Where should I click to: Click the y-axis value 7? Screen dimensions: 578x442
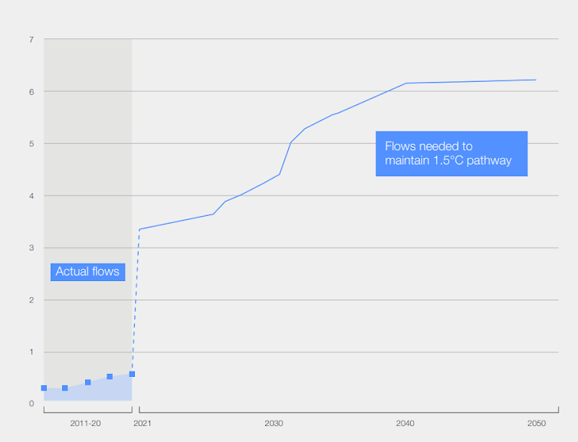click(31, 39)
